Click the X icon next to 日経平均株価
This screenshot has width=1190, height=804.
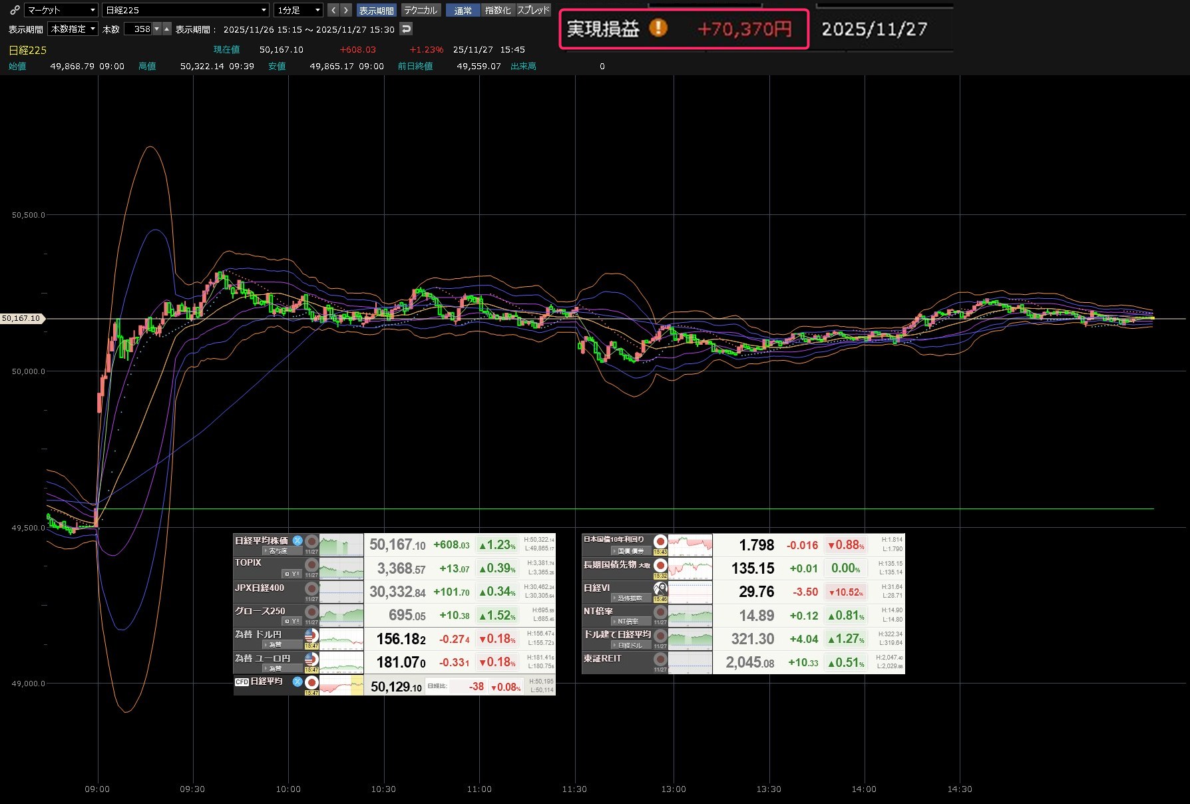(297, 540)
